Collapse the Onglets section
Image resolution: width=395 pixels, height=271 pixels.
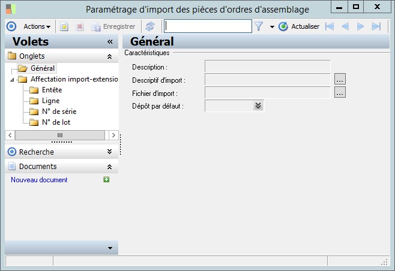tap(109, 56)
